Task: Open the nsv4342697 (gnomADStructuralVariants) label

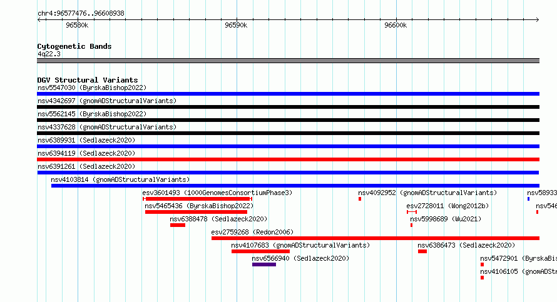Action: [x=107, y=101]
